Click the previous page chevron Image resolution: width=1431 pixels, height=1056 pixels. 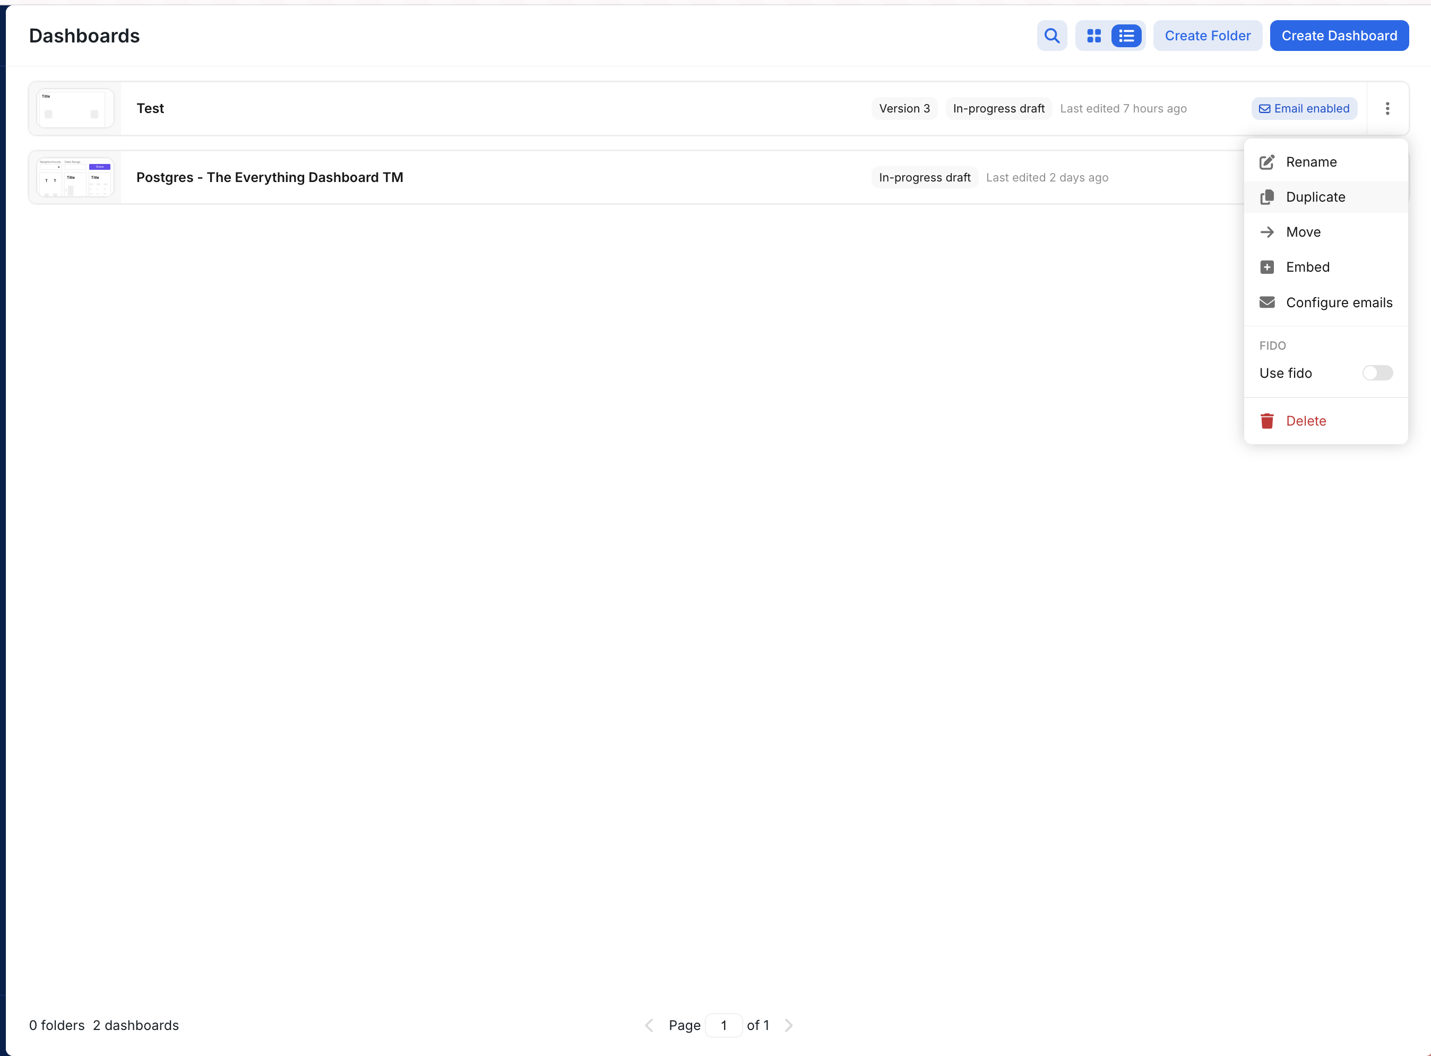coord(649,1025)
